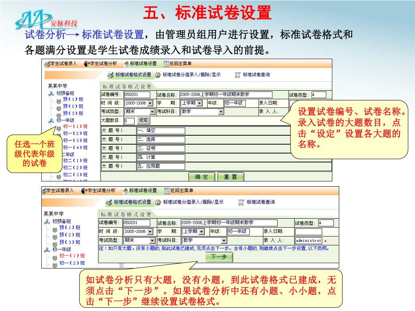Open 考试科目 数学 dropdown in upper screenshot

coord(221,112)
